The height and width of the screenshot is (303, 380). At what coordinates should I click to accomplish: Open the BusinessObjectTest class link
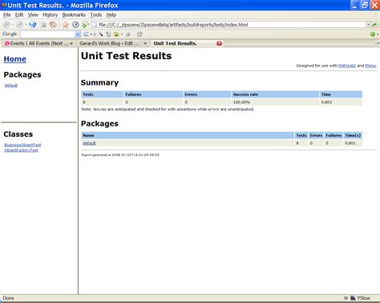(x=22, y=145)
